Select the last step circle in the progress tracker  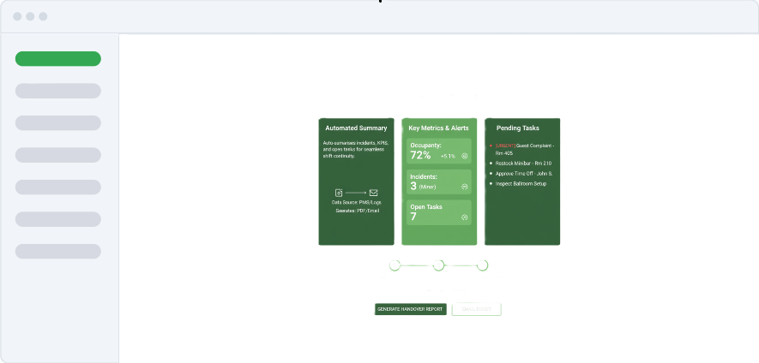coord(482,265)
